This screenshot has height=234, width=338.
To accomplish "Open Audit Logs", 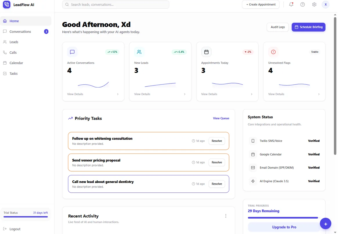I will pos(278,27).
